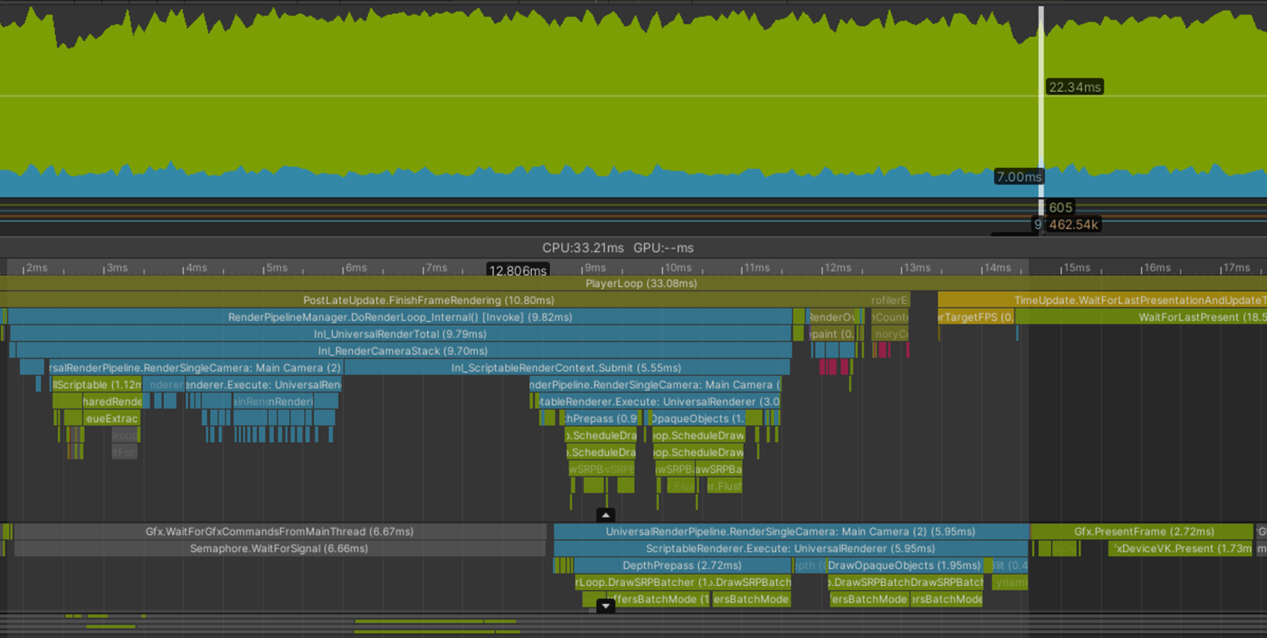Select RenderPipelineManager.DoRenderLoop_Internal sample
Image resolution: width=1267 pixels, height=638 pixels.
399,317
